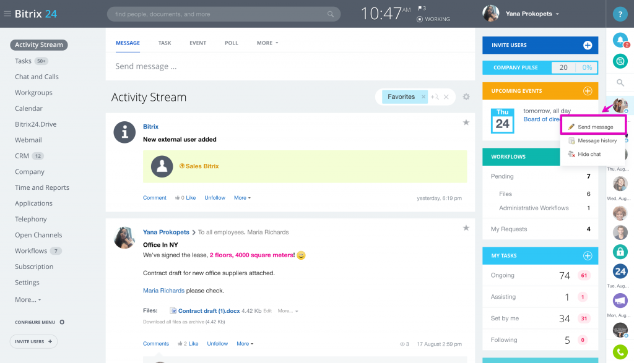Click the search magnifier in top bar
Image resolution: width=634 pixels, height=363 pixels.
[331, 14]
